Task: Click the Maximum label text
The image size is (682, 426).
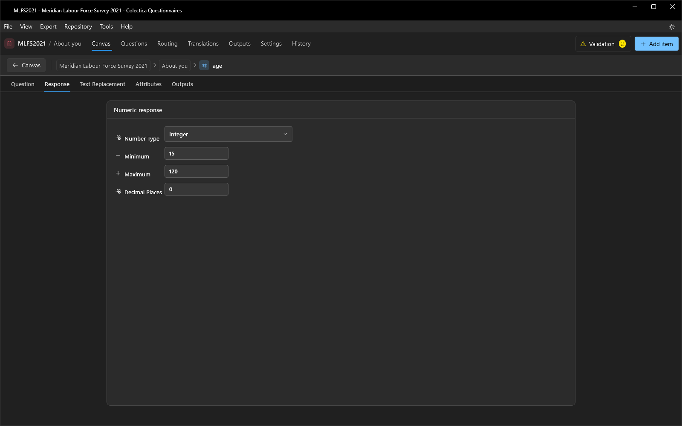Action: [x=137, y=174]
